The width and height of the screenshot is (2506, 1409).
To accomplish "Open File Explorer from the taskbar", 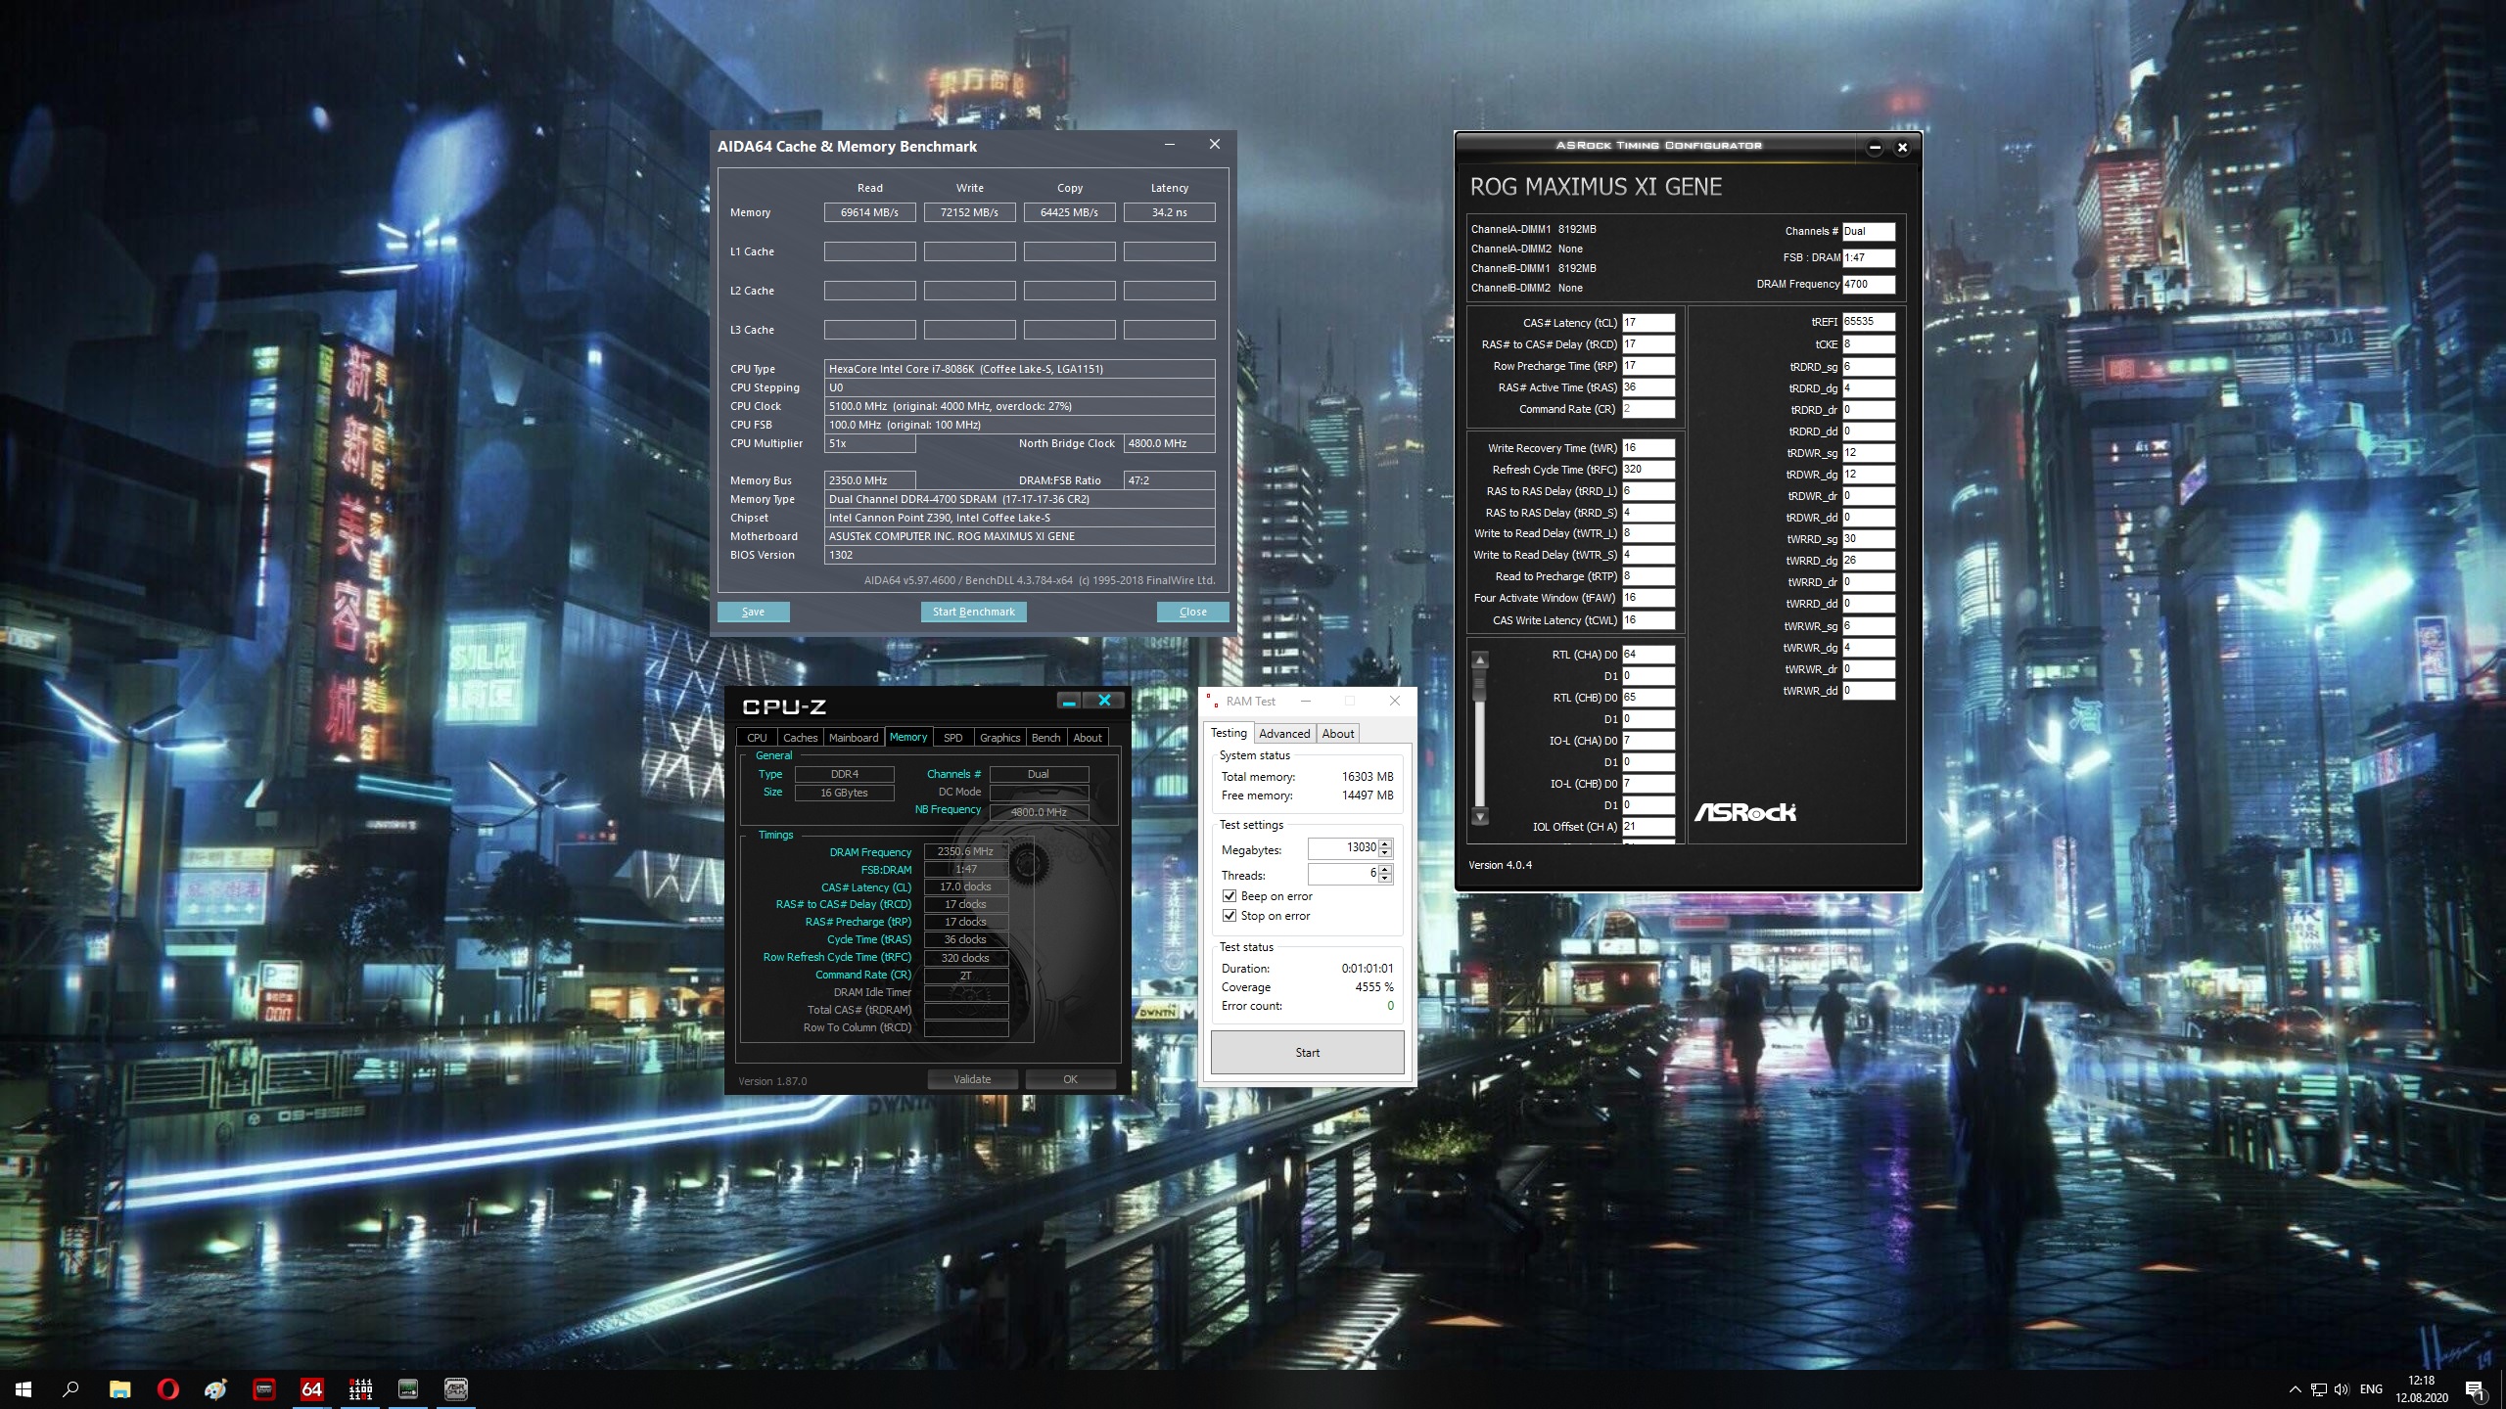I will (119, 1388).
